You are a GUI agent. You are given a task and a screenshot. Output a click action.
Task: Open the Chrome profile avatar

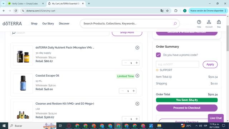click(185, 11)
